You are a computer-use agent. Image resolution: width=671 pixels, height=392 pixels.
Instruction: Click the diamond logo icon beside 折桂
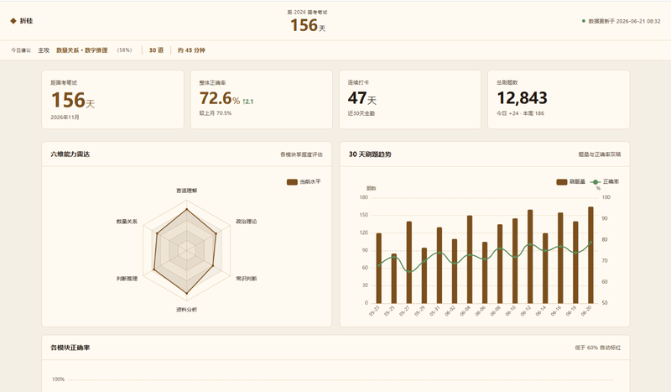13,20
